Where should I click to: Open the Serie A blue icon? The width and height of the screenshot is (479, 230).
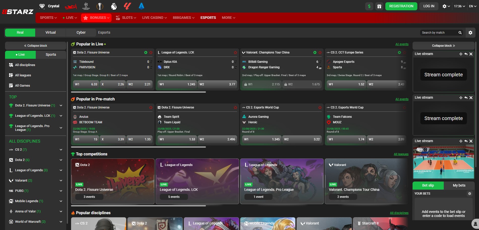pos(141,6)
